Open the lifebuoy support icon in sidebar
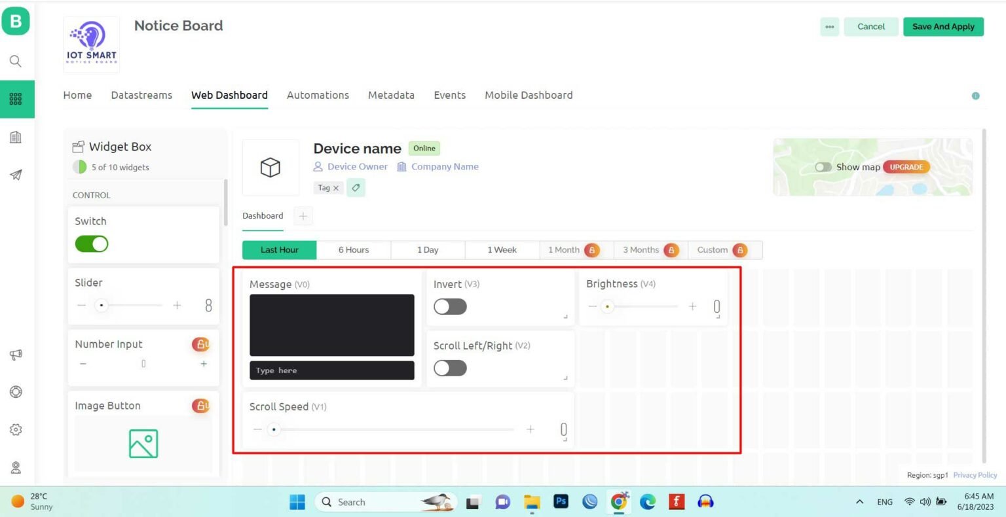 [x=16, y=391]
